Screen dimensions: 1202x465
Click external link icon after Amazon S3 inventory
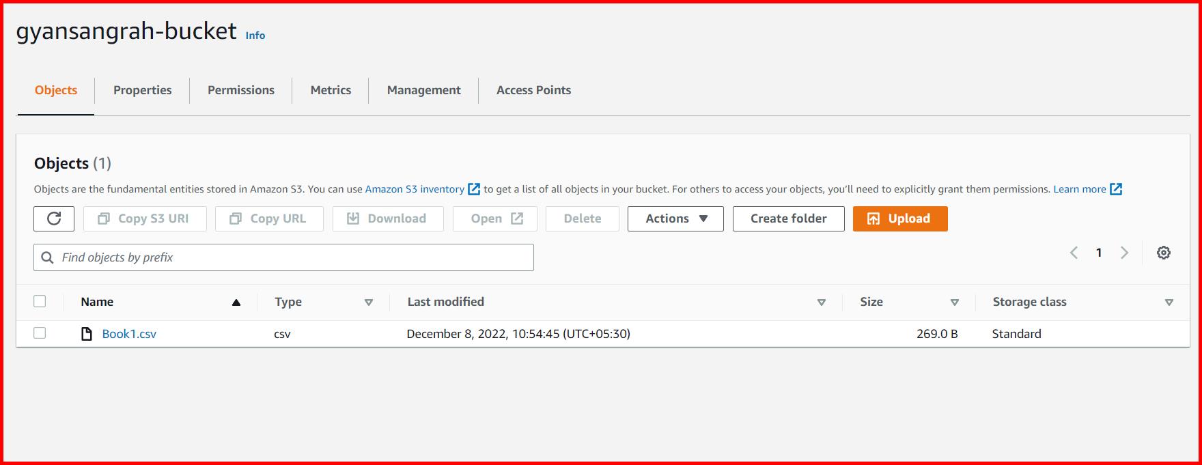click(x=474, y=189)
